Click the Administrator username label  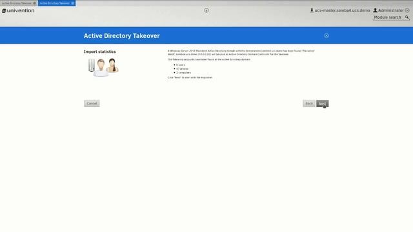391,10
